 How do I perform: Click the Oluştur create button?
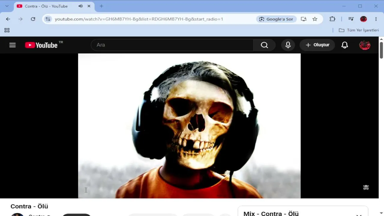click(x=317, y=45)
